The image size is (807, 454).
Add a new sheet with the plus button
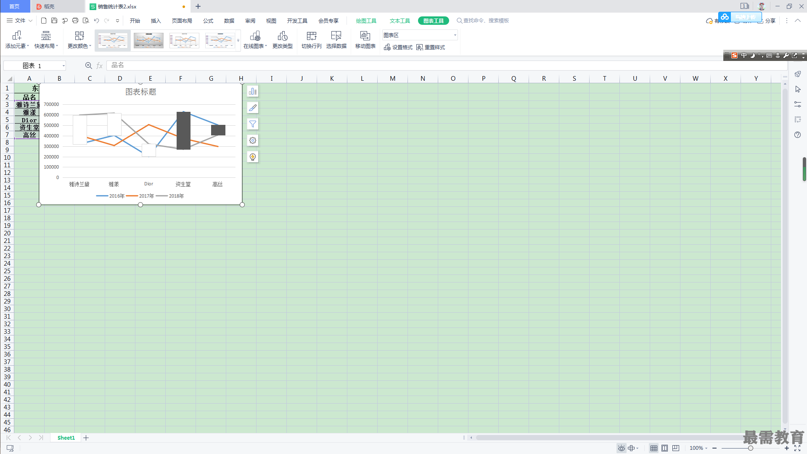(86, 438)
